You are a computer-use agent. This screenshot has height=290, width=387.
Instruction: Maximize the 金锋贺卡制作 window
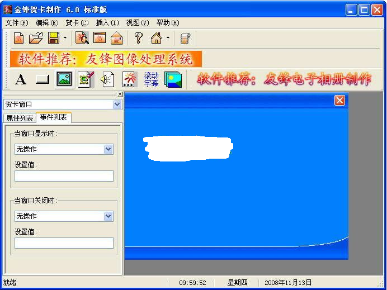364,10
